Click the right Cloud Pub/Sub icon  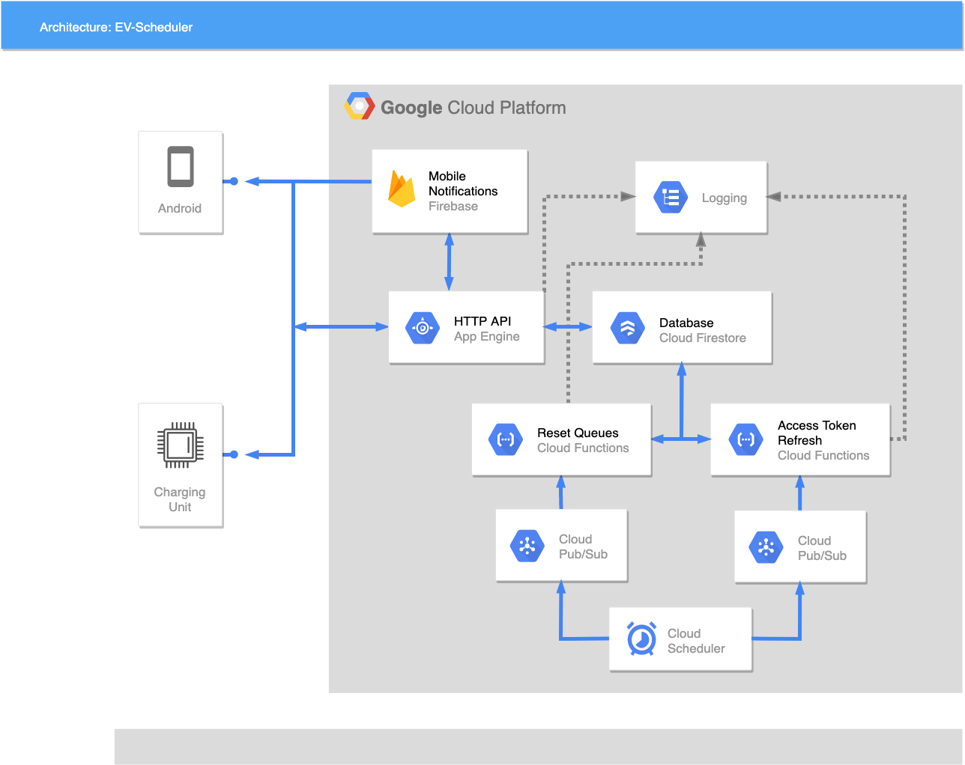(766, 547)
